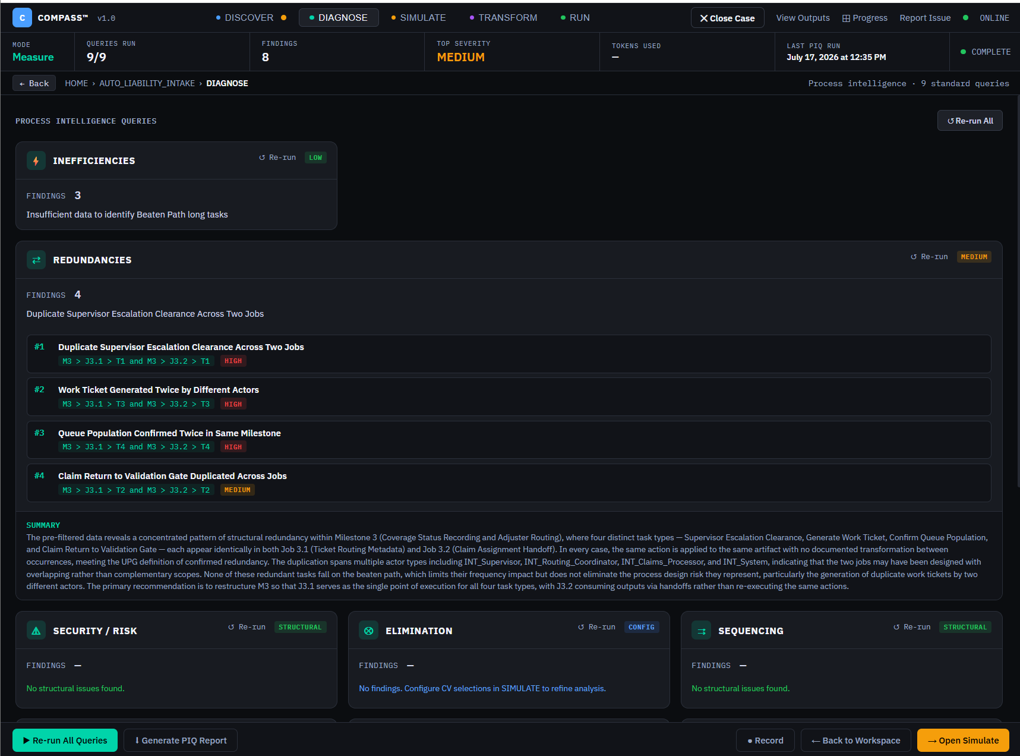
Task: Open finding #3 Queue Population Confirmed Twice
Action: 509,440
